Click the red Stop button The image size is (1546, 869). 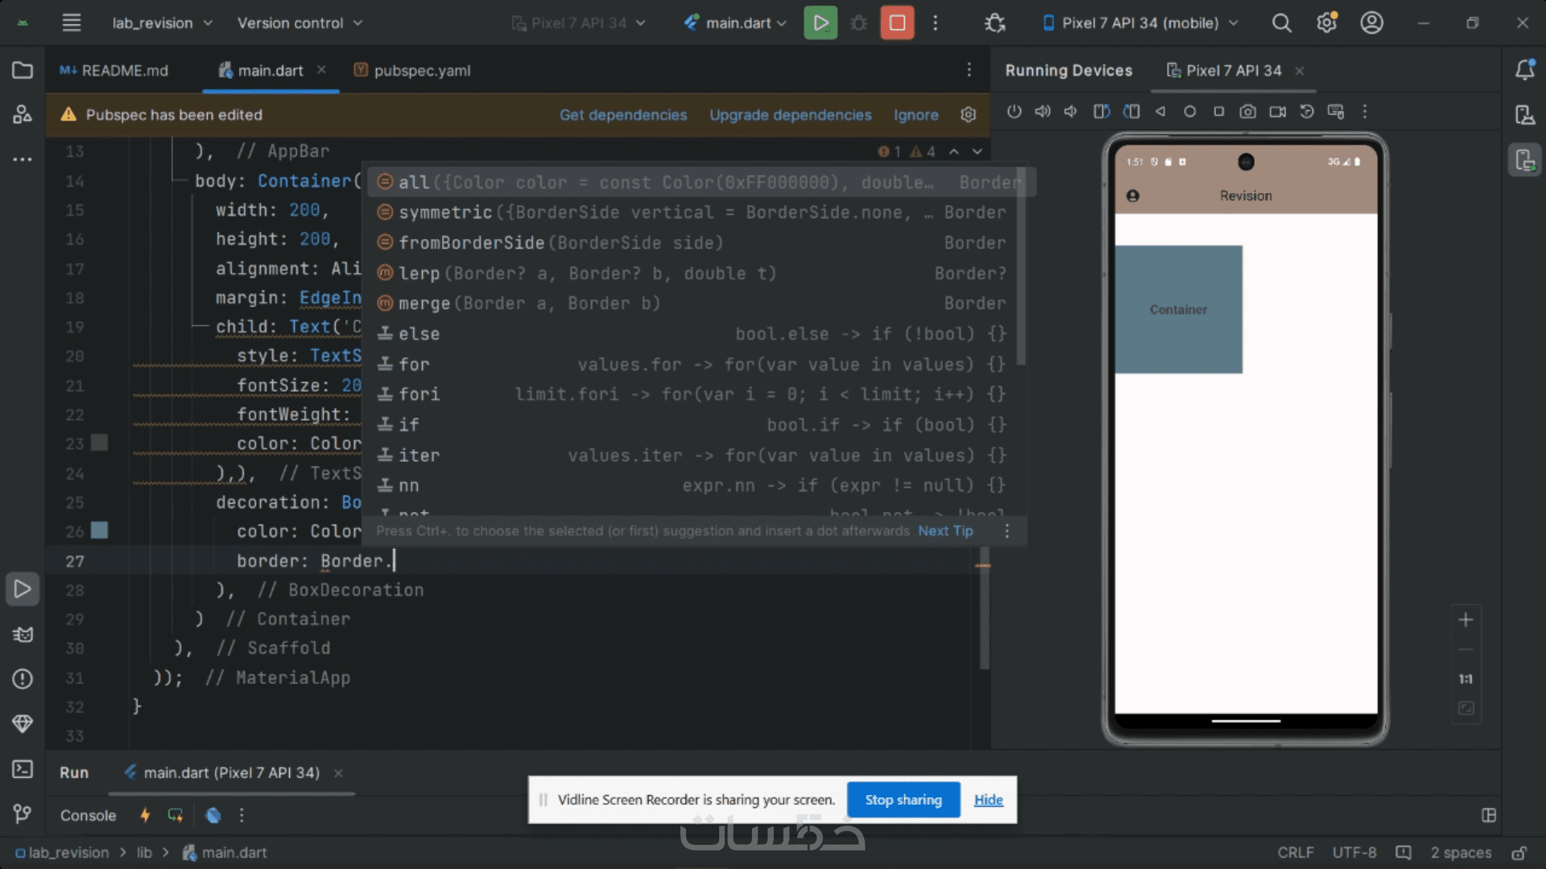pos(897,23)
